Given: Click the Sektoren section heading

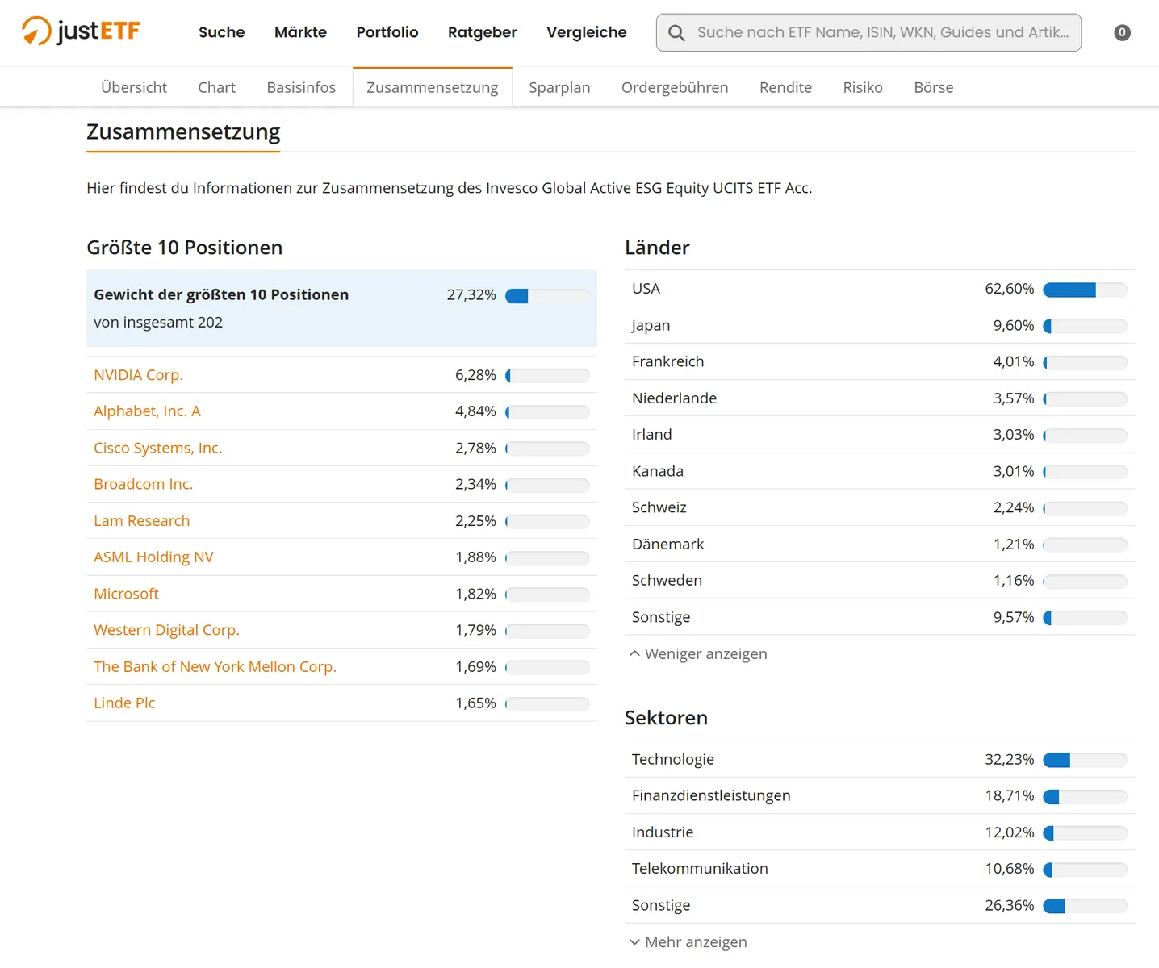Looking at the screenshot, I should [x=666, y=718].
